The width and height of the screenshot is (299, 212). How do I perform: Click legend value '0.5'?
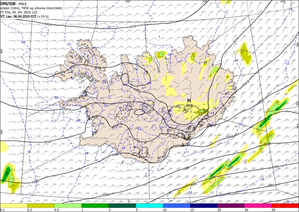[x=57, y=210]
